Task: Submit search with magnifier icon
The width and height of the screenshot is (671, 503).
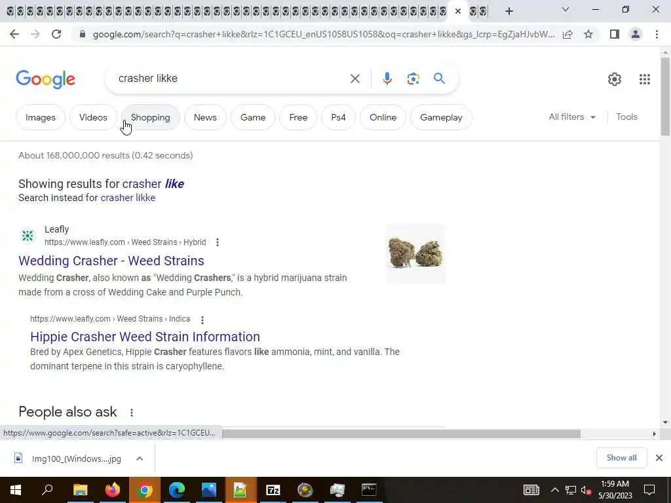Action: pyautogui.click(x=439, y=79)
